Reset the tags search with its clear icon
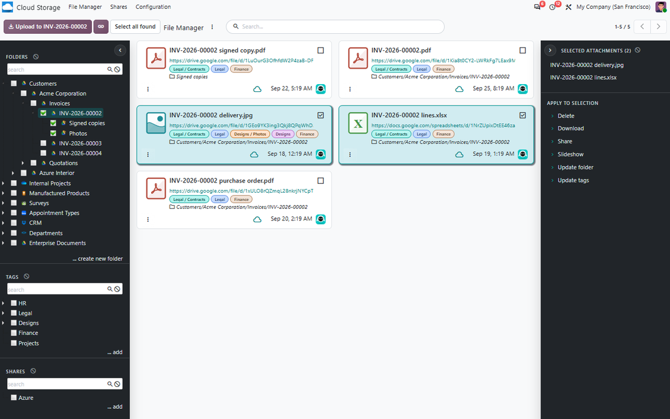 click(117, 289)
